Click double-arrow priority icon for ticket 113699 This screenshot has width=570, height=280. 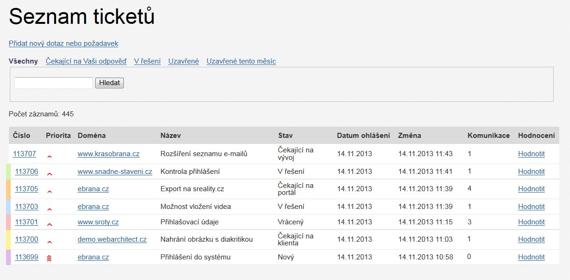50,258
